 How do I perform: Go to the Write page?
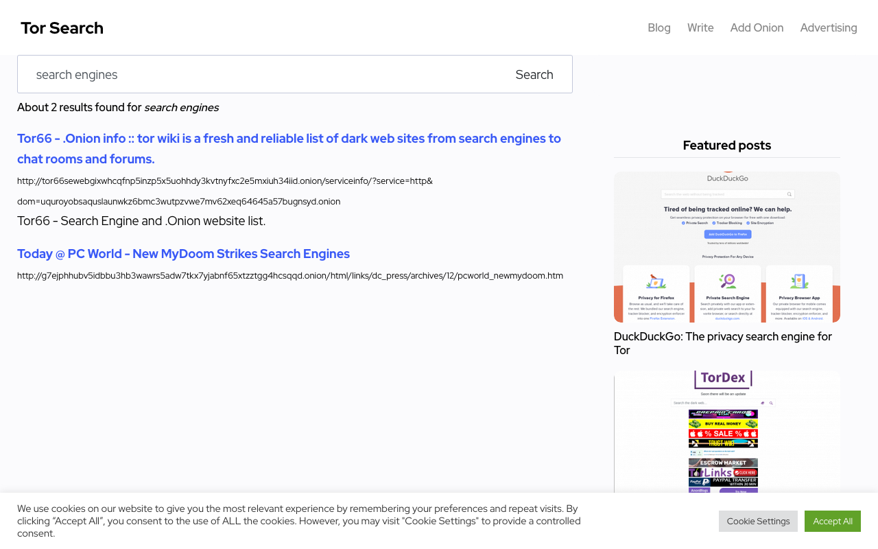(700, 27)
